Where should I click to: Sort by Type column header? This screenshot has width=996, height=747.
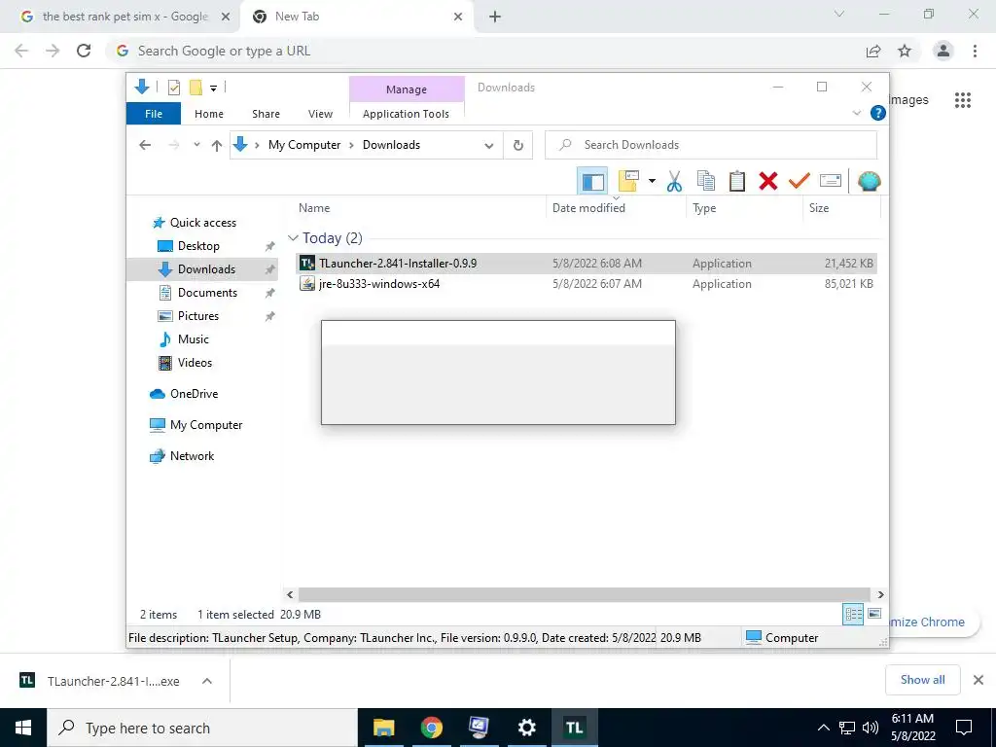[704, 208]
